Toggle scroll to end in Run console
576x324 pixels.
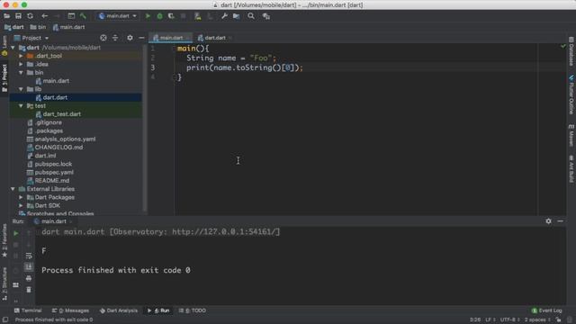pyautogui.click(x=29, y=267)
